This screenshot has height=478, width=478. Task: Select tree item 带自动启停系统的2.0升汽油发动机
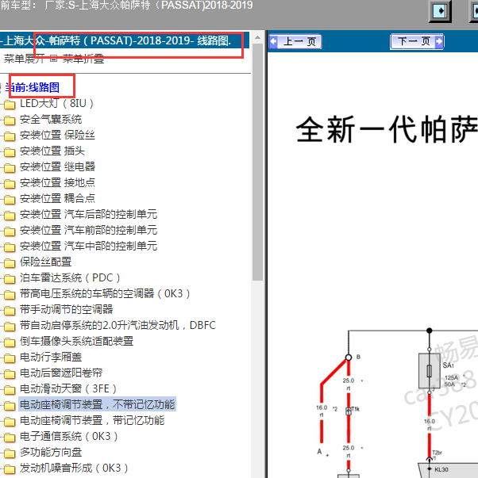[118, 325]
